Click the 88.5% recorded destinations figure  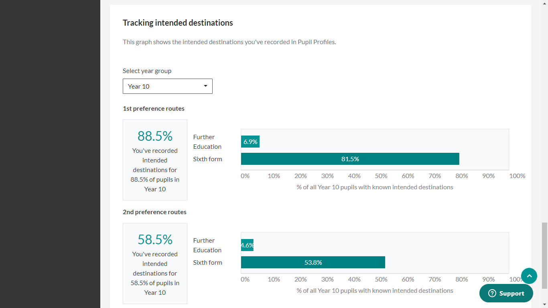[155, 136]
